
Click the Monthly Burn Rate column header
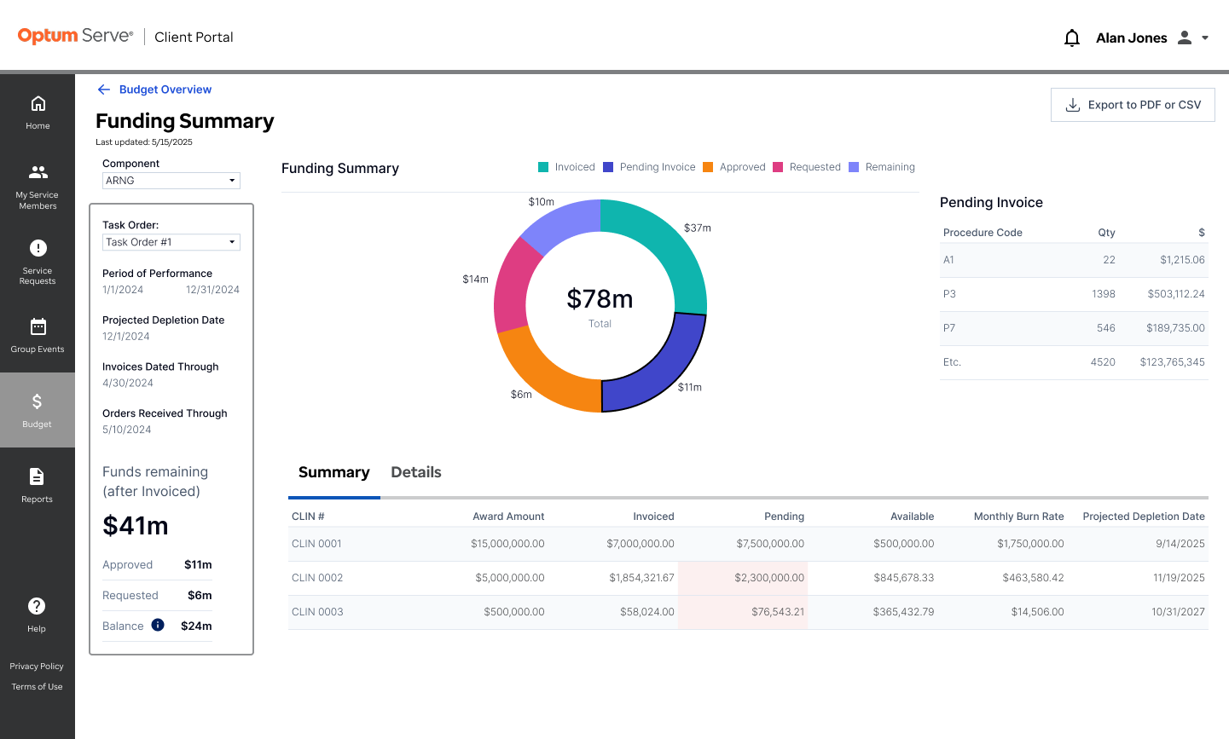(1019, 517)
